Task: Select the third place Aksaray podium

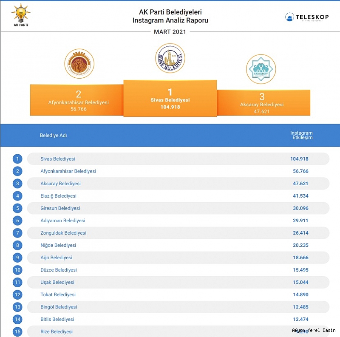Action: (263, 102)
